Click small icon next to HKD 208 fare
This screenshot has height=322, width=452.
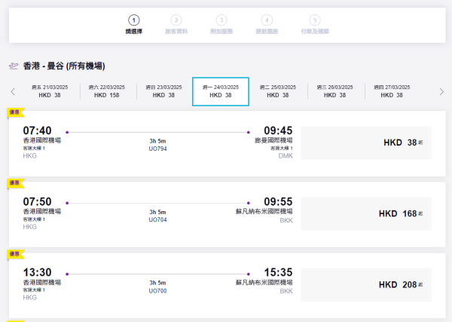[420, 284]
